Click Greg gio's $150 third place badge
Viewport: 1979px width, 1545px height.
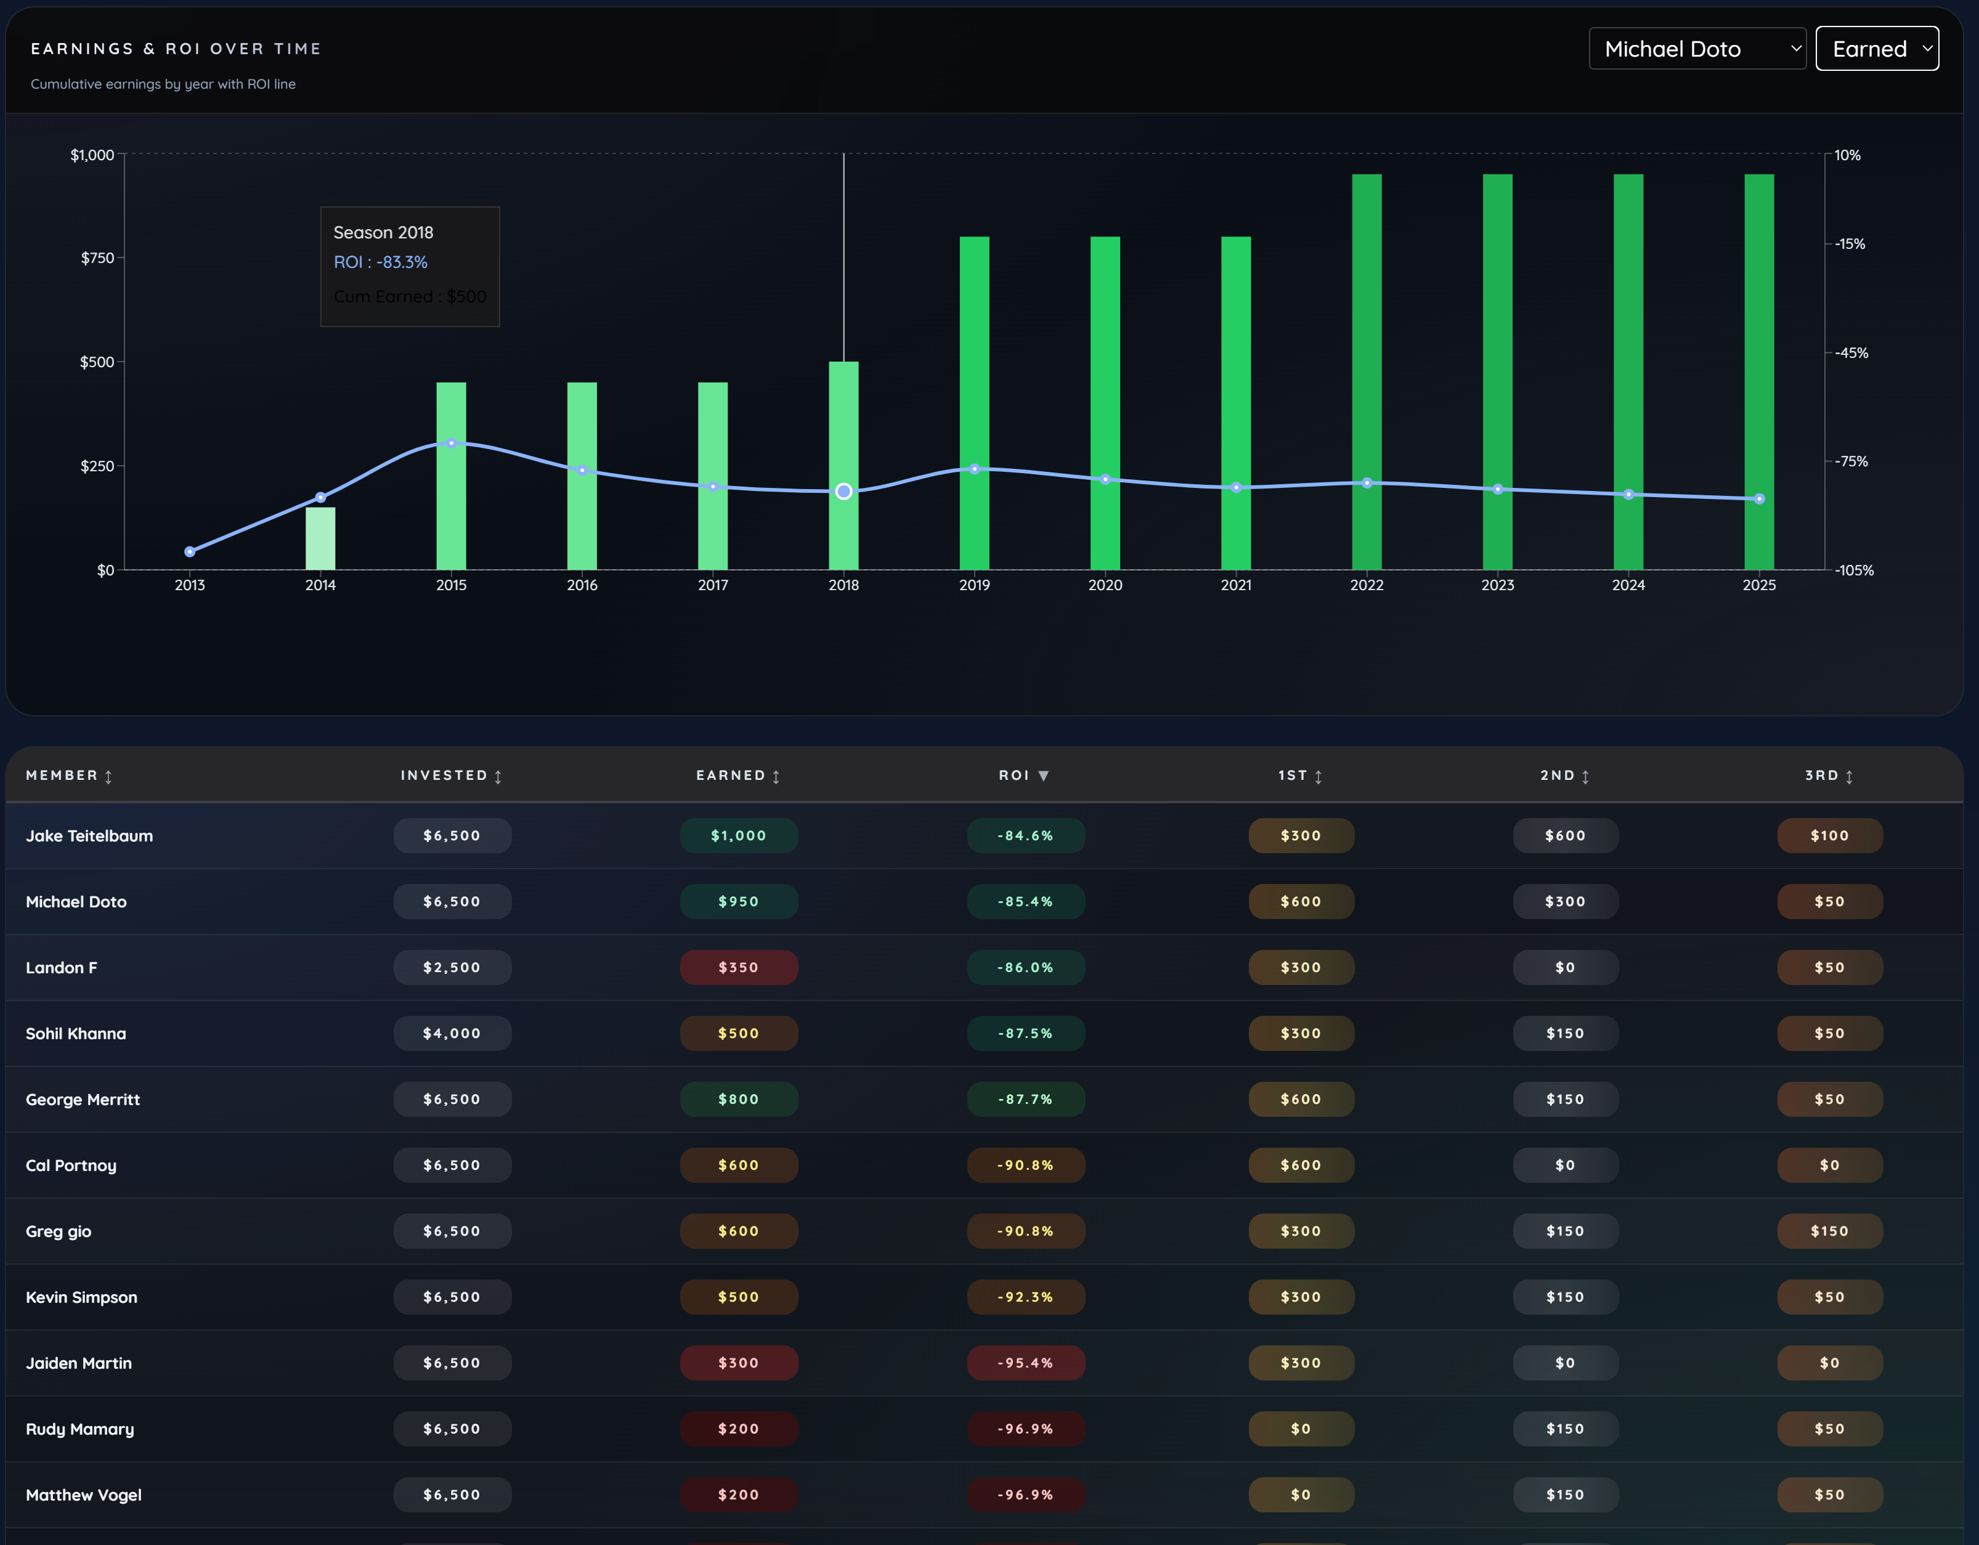(1829, 1231)
